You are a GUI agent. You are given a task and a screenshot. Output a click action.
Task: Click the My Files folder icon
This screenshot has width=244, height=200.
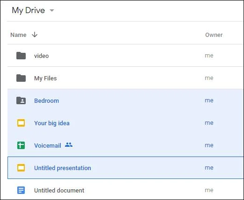click(x=21, y=78)
